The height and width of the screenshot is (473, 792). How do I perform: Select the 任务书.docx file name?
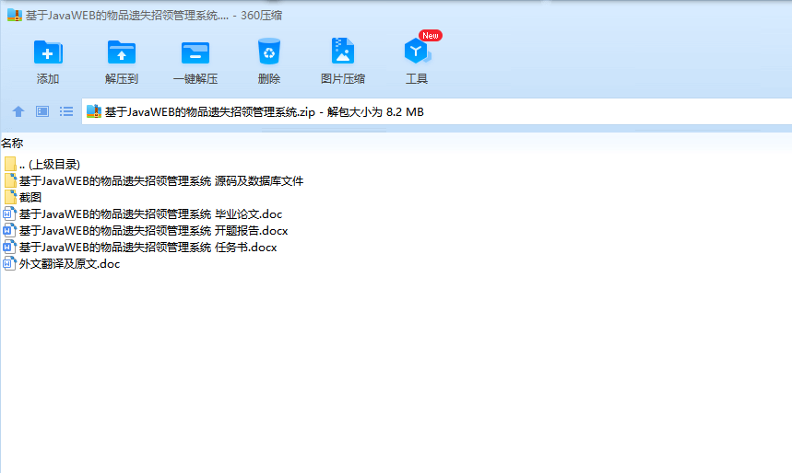(x=148, y=248)
